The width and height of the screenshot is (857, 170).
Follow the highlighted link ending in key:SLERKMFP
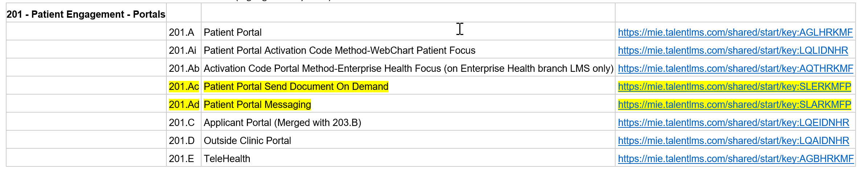point(734,87)
